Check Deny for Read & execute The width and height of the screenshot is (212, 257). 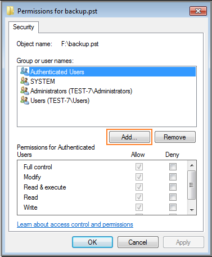[173, 187]
